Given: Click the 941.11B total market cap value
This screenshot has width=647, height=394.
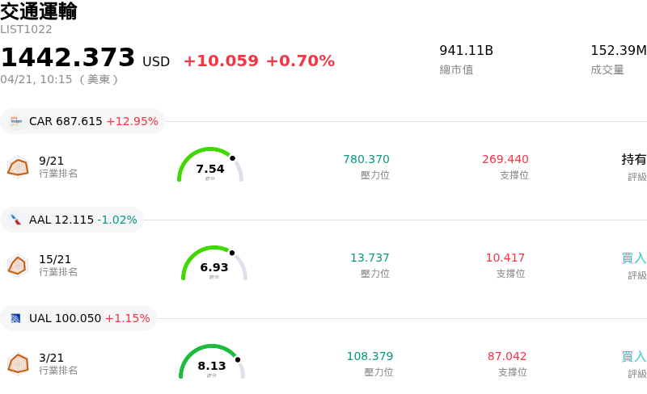Looking at the screenshot, I should [x=466, y=51].
